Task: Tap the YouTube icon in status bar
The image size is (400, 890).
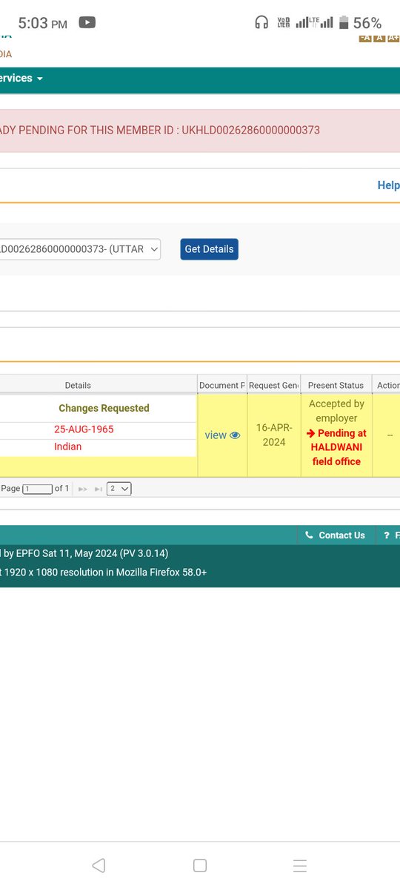Action: point(87,23)
